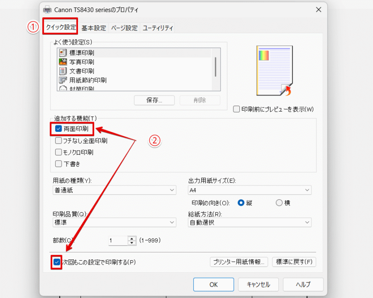The image size is (373, 298).
Task: Enable フチなし全面印刷 borderless printing
Action: pyautogui.click(x=58, y=141)
